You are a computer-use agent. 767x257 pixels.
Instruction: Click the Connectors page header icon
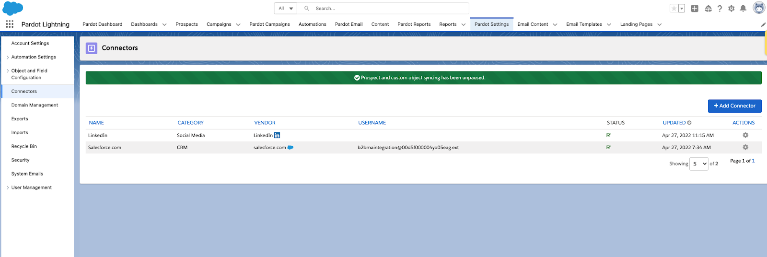[x=92, y=48]
